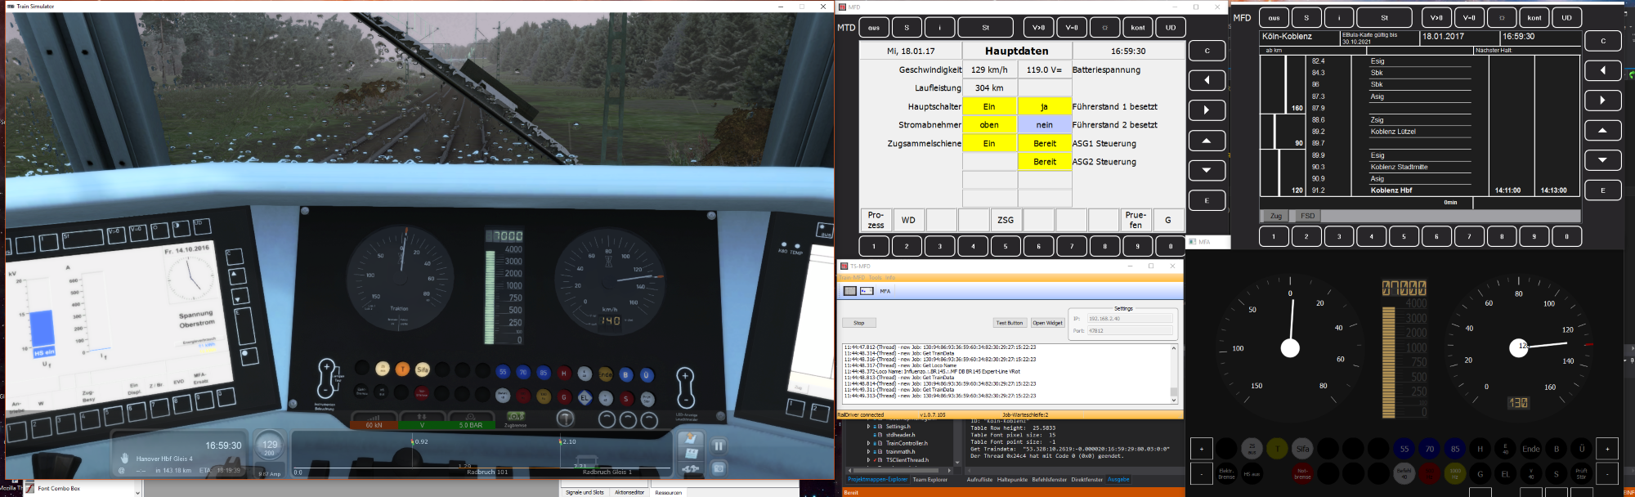Image resolution: width=1635 pixels, height=497 pixels.
Task: Click the up arrow in MTD window
Action: pyautogui.click(x=1207, y=141)
